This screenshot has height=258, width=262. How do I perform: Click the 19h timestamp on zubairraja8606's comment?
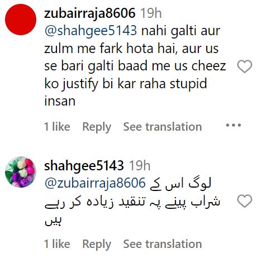(151, 13)
